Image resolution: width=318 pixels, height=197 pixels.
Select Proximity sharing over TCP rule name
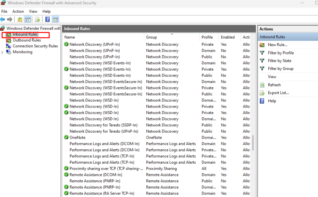click(106, 168)
